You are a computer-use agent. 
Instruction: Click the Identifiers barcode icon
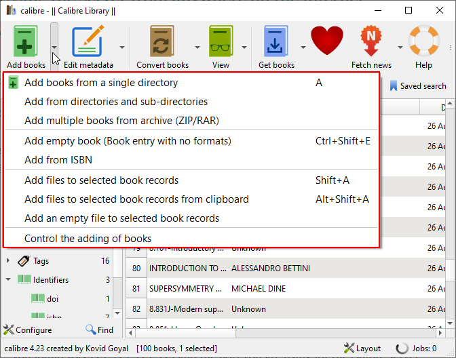[x=24, y=279]
